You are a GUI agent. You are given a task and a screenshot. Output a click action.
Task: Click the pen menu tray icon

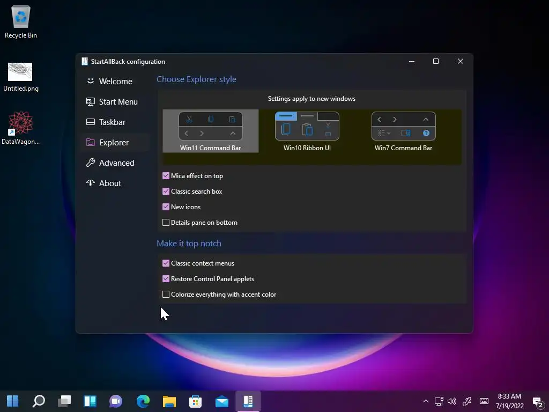click(467, 401)
